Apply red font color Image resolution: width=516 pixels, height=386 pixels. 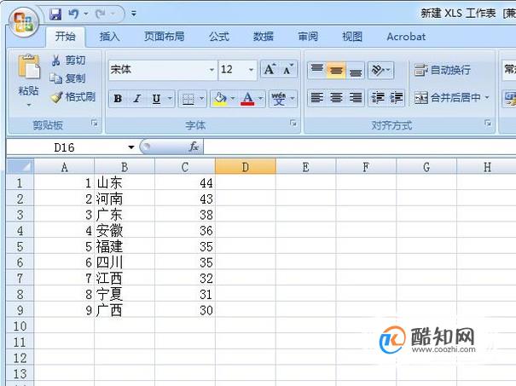(x=247, y=99)
